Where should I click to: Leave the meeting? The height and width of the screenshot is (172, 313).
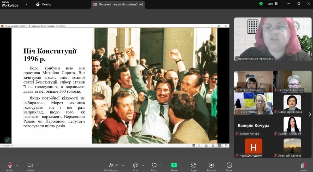(303, 165)
